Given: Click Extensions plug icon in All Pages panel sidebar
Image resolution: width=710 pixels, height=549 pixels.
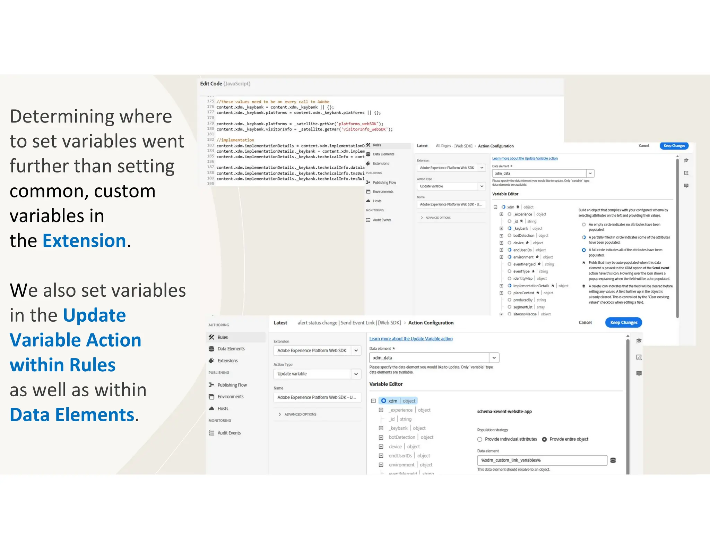Looking at the screenshot, I should [x=368, y=163].
